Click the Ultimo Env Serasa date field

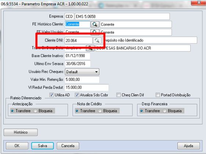77,64
